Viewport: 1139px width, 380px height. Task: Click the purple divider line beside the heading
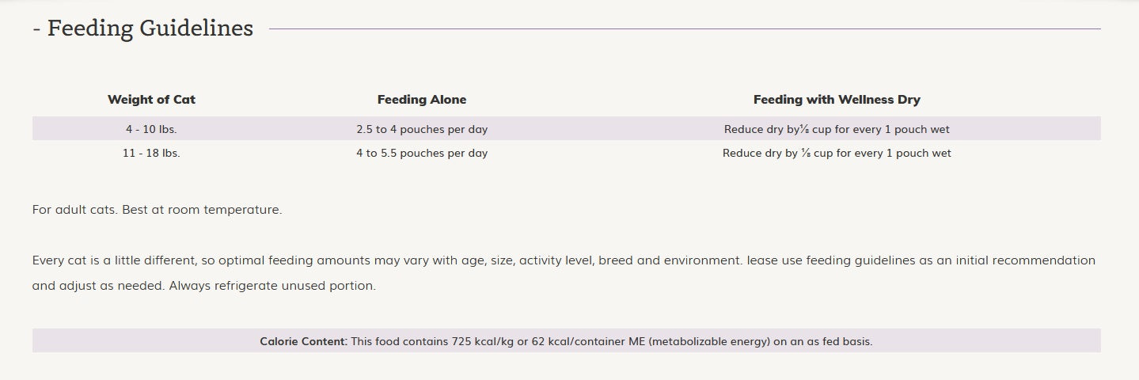point(685,28)
